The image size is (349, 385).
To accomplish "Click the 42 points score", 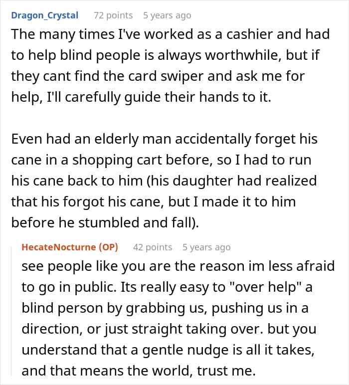I will coord(153,247).
